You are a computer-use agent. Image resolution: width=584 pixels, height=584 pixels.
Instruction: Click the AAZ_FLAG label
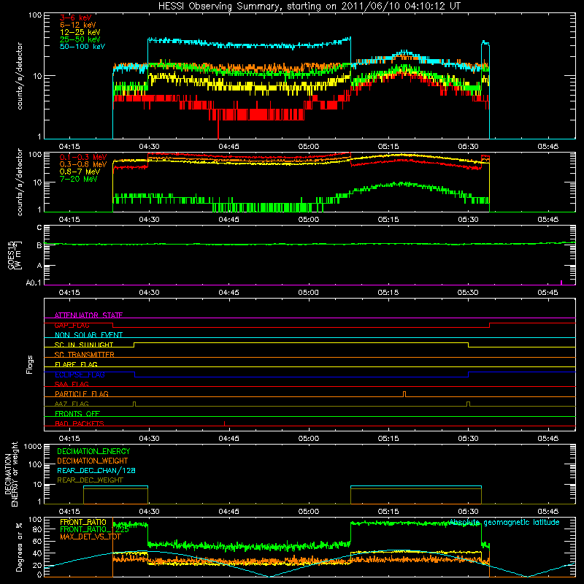tap(72, 404)
